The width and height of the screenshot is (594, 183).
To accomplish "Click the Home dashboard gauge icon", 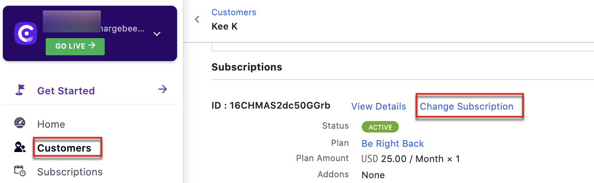I will coord(20,123).
